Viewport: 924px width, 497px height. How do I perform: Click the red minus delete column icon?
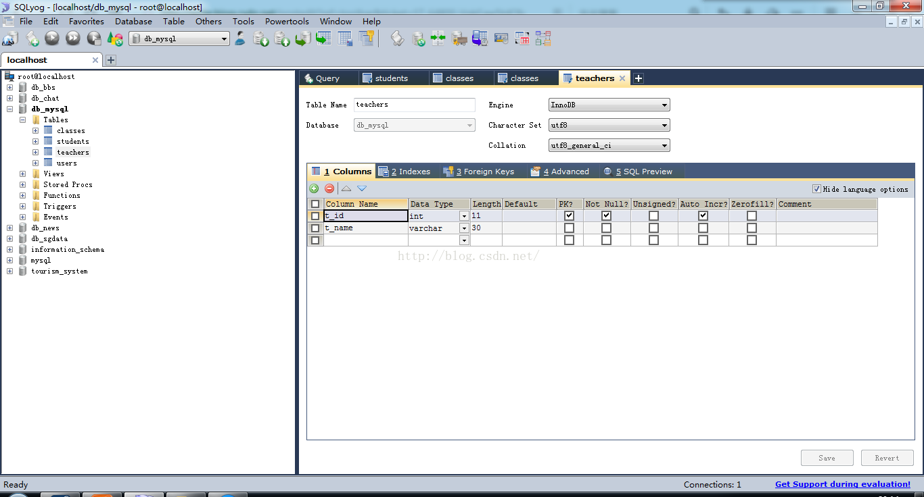pyautogui.click(x=329, y=189)
